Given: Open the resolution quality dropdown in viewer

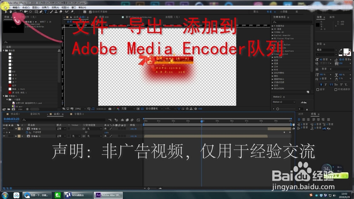Looking at the screenshot, I should pyautogui.click(x=128, y=109).
